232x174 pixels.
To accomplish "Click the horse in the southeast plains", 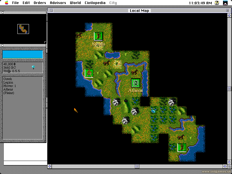I will click(181, 137).
